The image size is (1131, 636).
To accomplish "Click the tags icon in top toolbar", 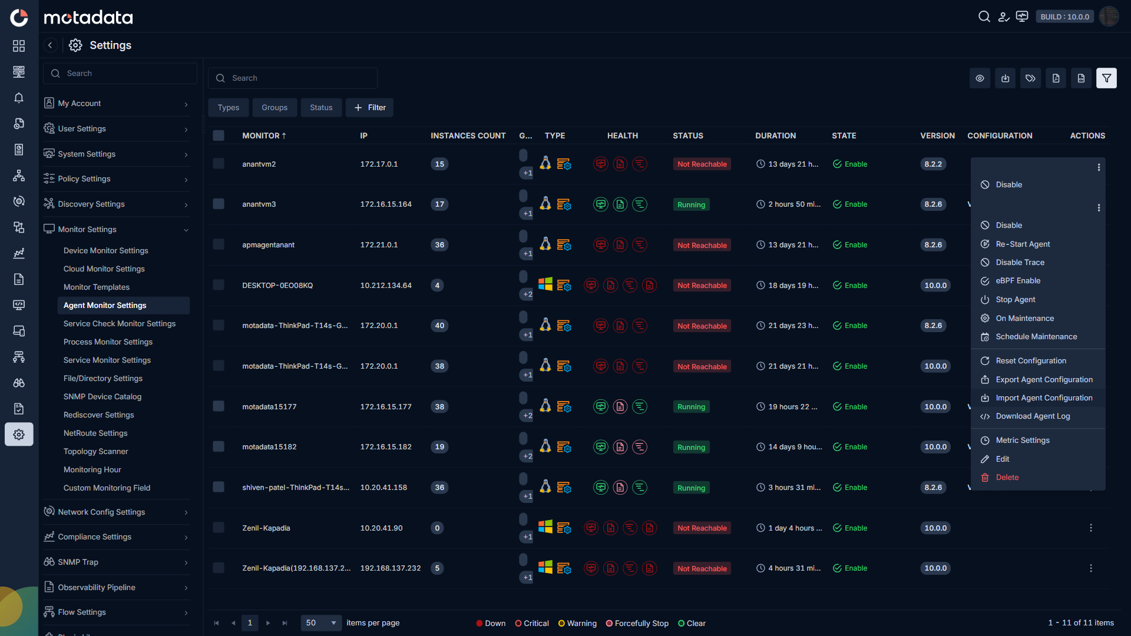I will (1030, 78).
